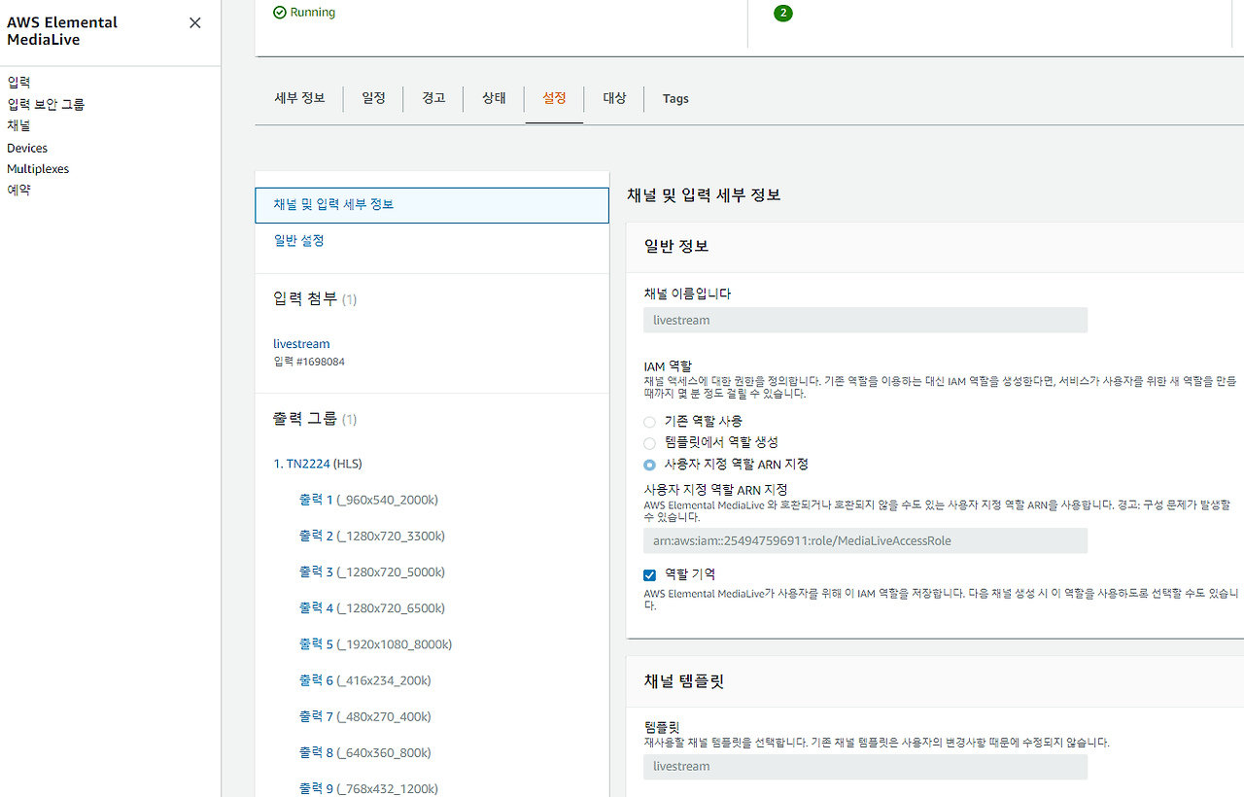Select the 설정 tab

click(x=554, y=98)
